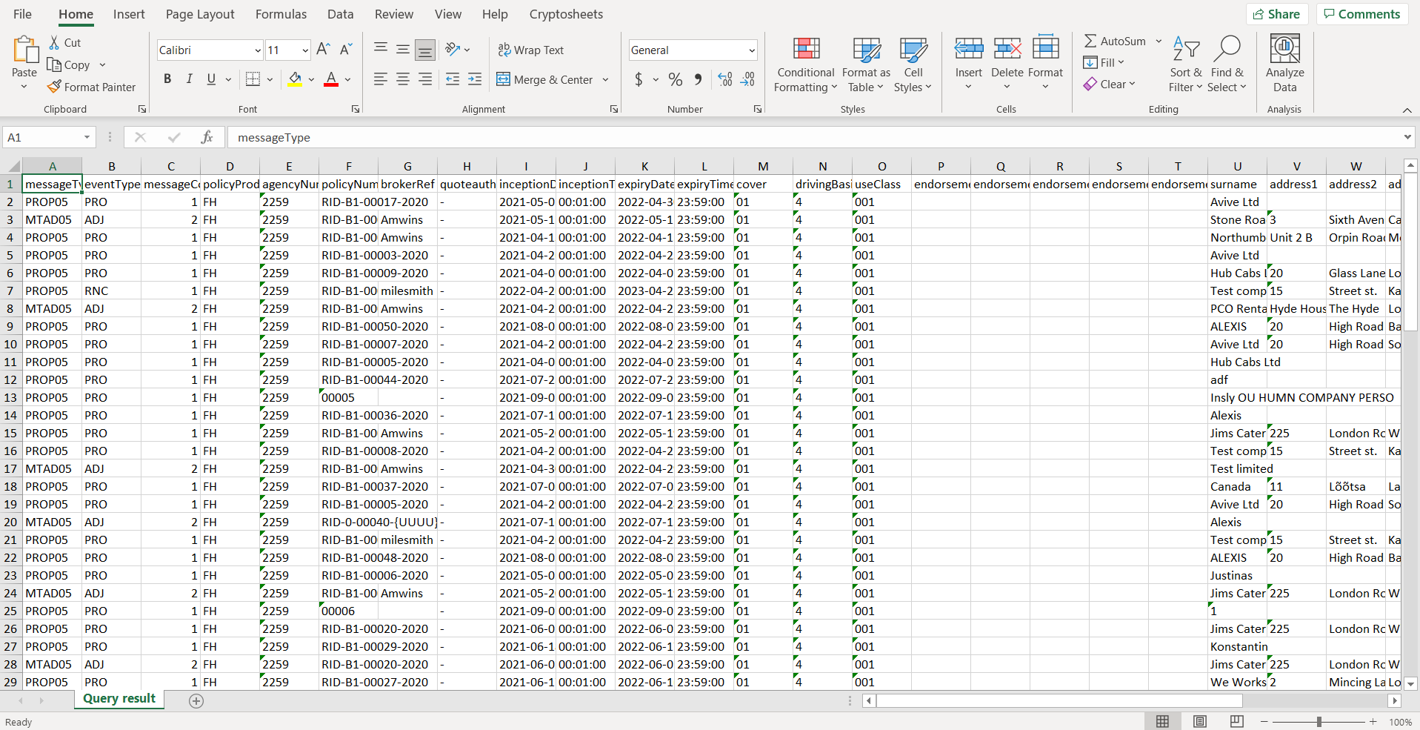Expand the General number format dropdown
Screen dimensions: 1420x730
click(752, 50)
